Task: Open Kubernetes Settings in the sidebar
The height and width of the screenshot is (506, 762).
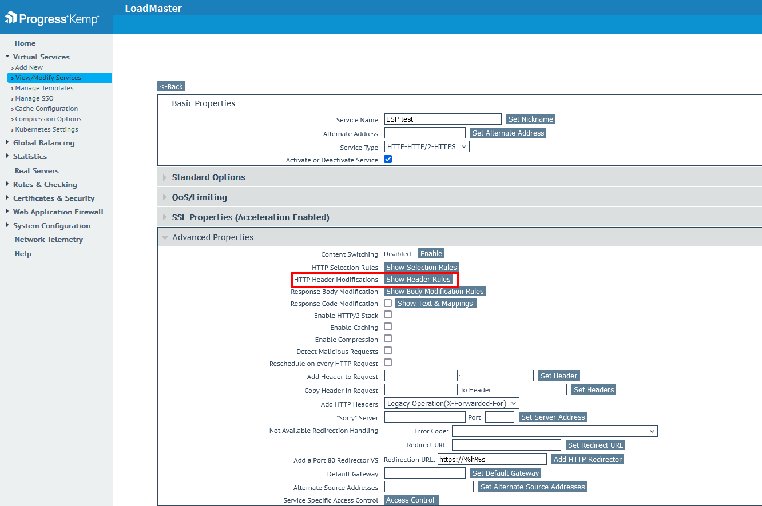Action: (x=46, y=129)
